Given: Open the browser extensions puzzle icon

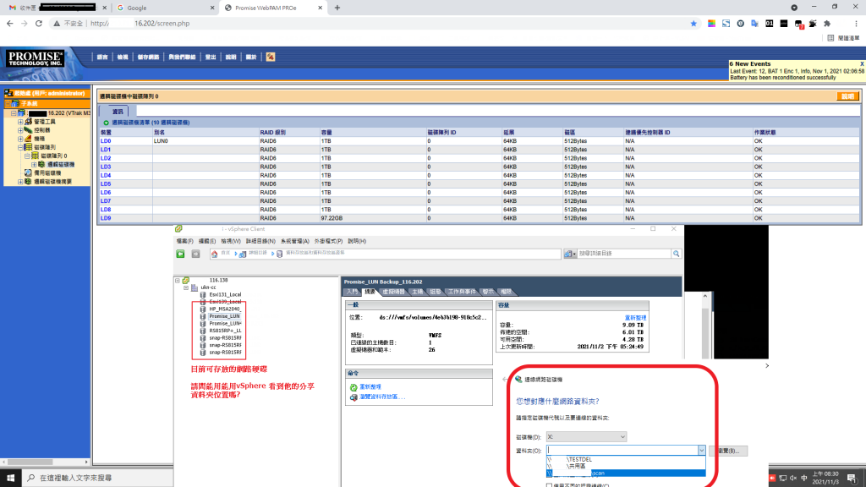Looking at the screenshot, I should [x=827, y=24].
